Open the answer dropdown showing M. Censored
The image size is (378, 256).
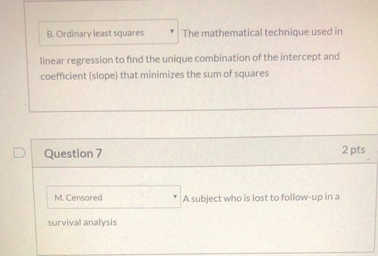(x=113, y=197)
